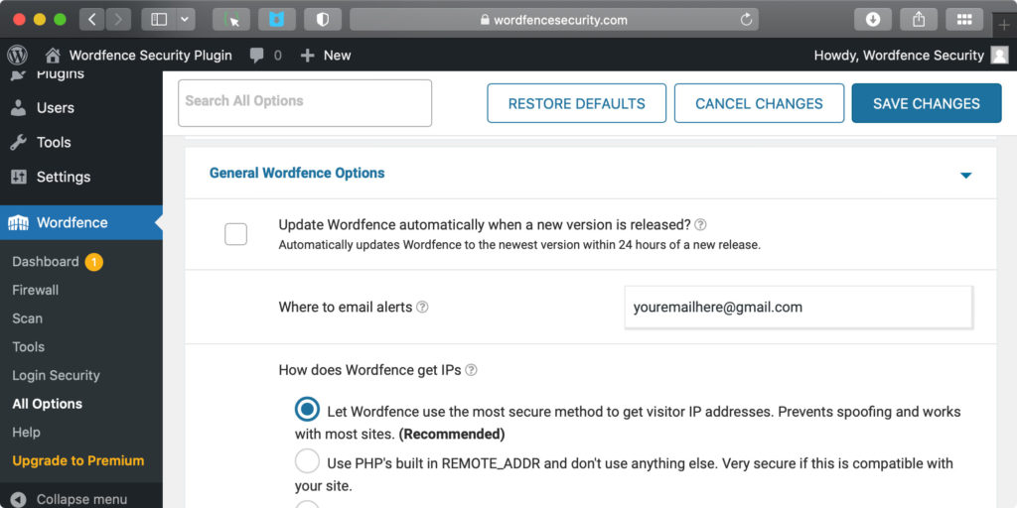The height and width of the screenshot is (508, 1017).
Task: Reload page with the refresh icon
Action: [746, 20]
